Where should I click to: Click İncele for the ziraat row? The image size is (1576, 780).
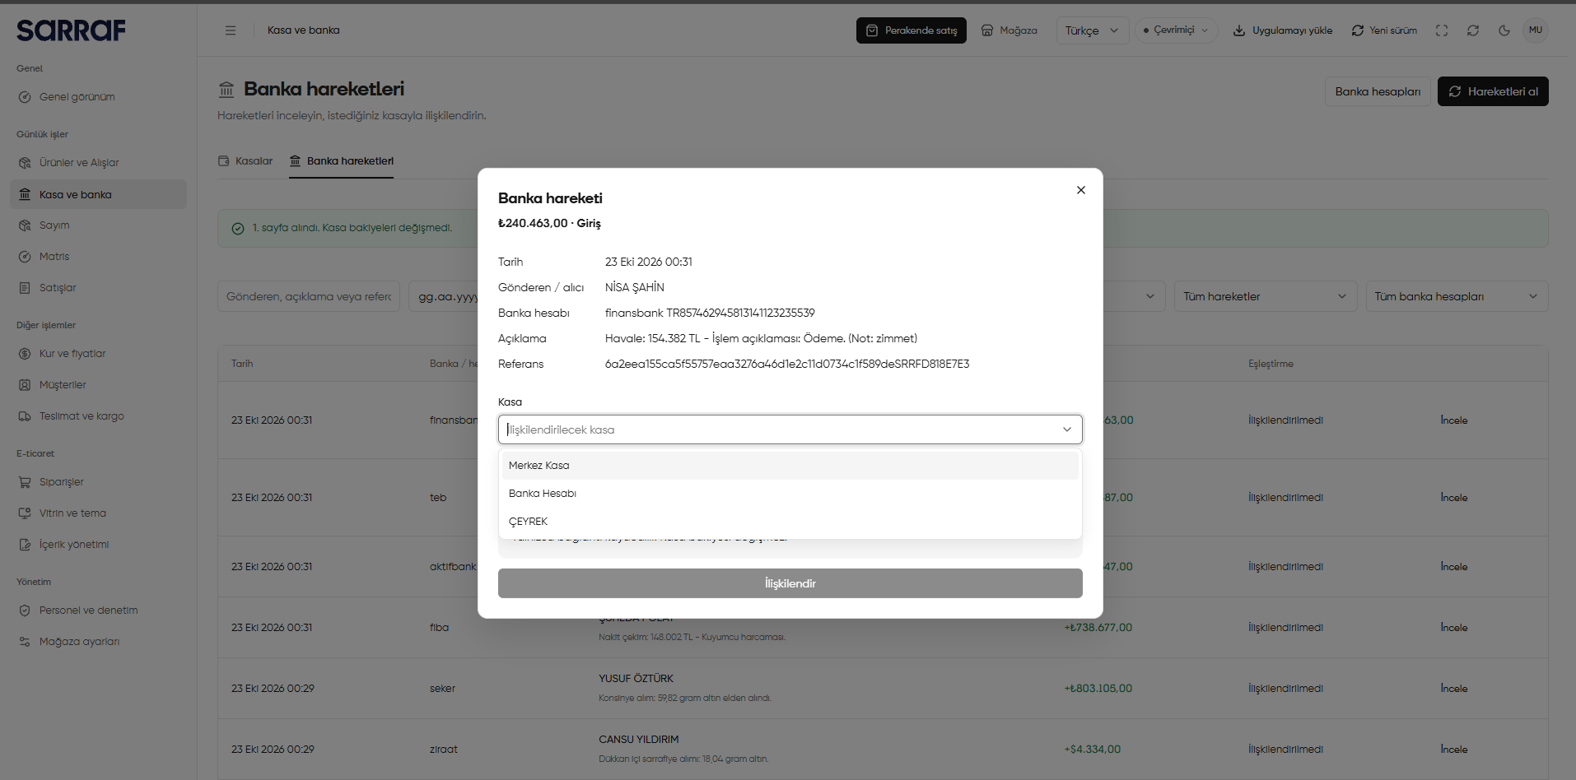point(1454,750)
